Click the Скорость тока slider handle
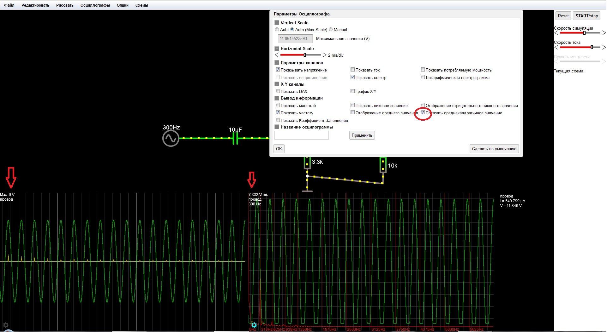Image resolution: width=607 pixels, height=332 pixels. click(592, 47)
